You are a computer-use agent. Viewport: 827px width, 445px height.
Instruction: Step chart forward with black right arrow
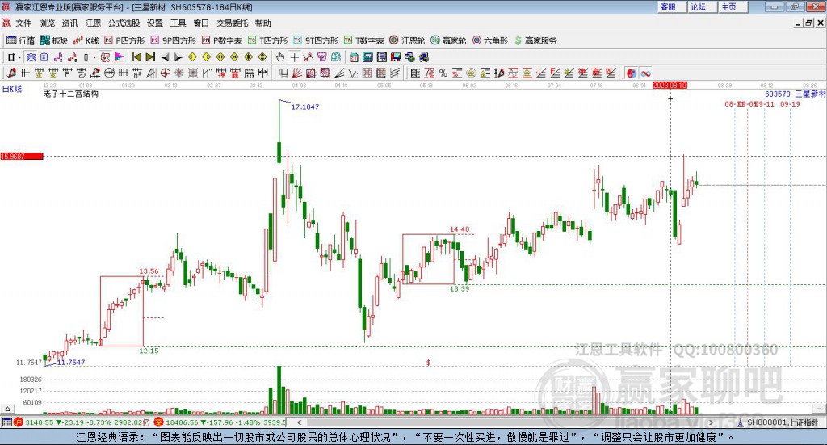coord(178,57)
